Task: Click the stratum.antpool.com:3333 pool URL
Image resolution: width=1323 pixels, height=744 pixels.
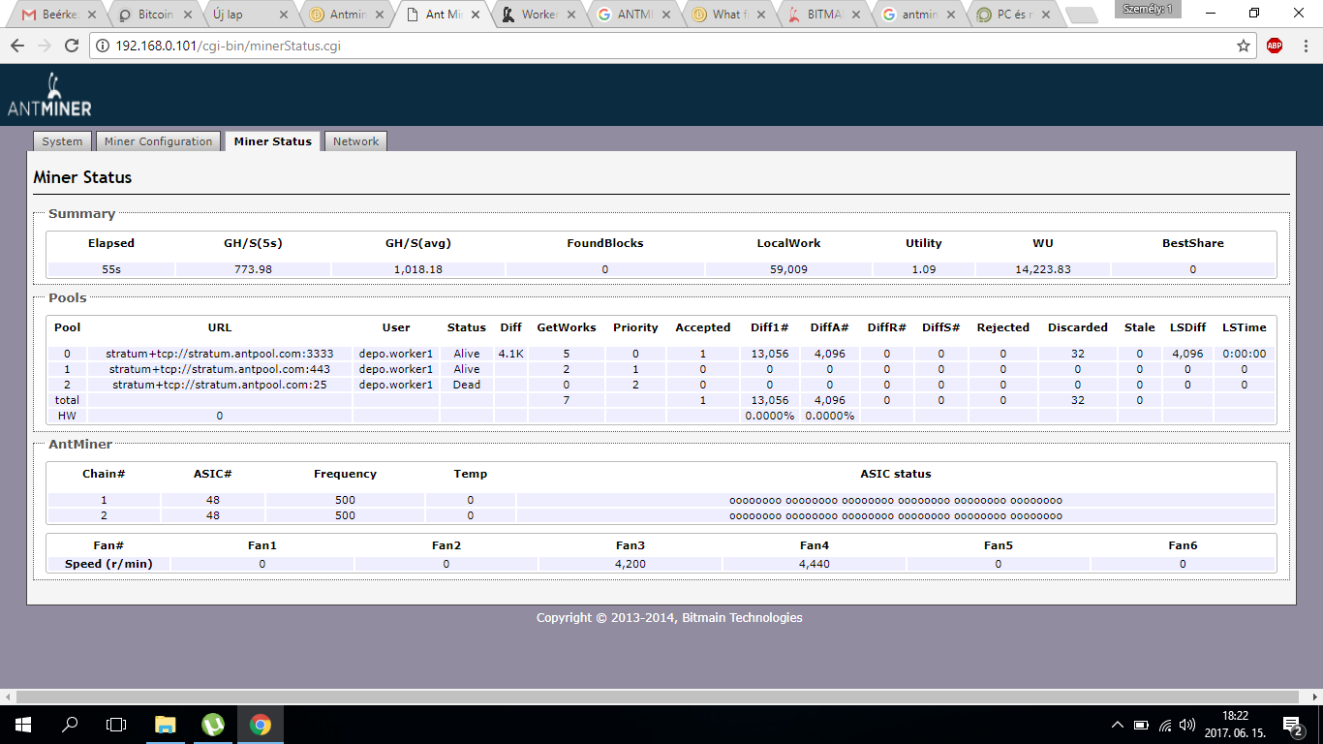Action: pyautogui.click(x=219, y=354)
